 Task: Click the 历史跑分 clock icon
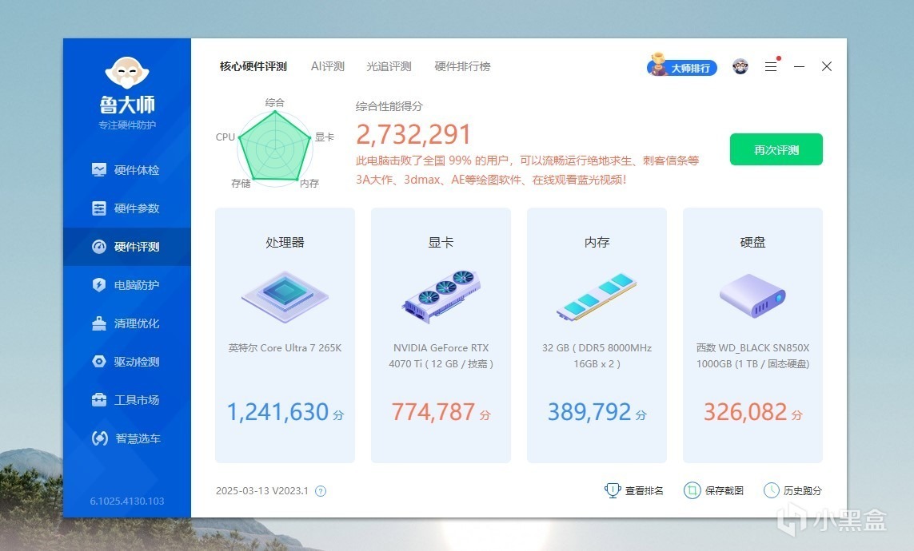pyautogui.click(x=771, y=490)
